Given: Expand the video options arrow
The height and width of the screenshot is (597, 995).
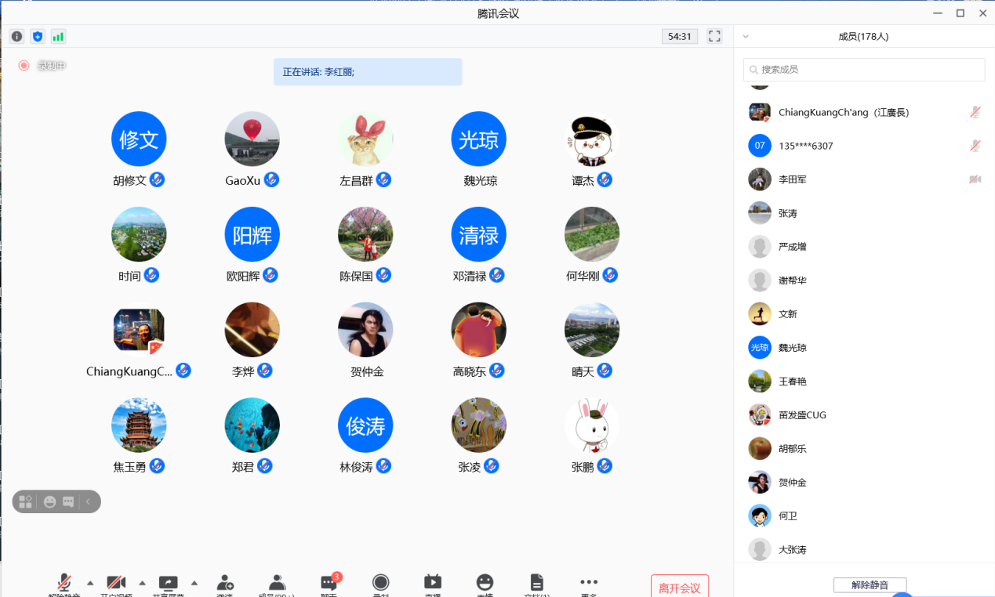Looking at the screenshot, I should 142,583.
